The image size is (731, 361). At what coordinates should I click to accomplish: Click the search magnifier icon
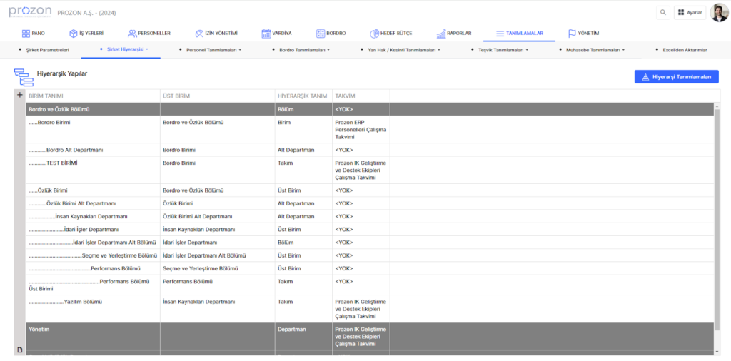pyautogui.click(x=663, y=12)
